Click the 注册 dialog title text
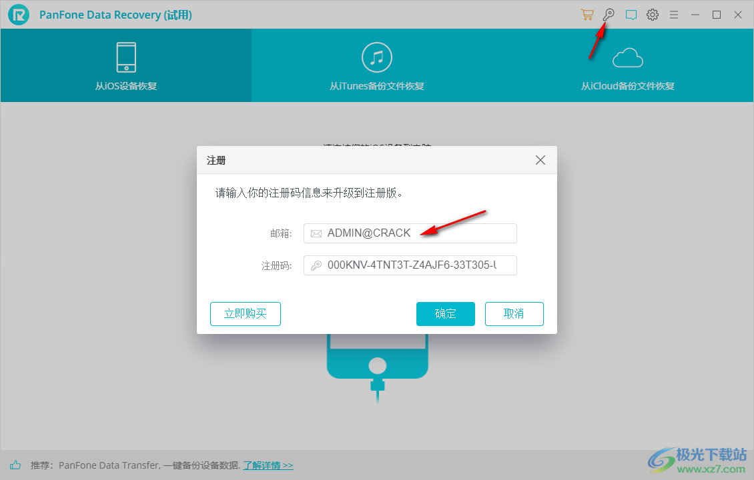The image size is (754, 480). pos(216,161)
